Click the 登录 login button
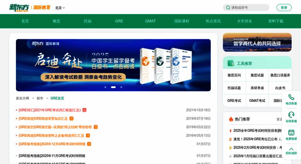Viewport: 301px width, 164px height. (284, 8)
